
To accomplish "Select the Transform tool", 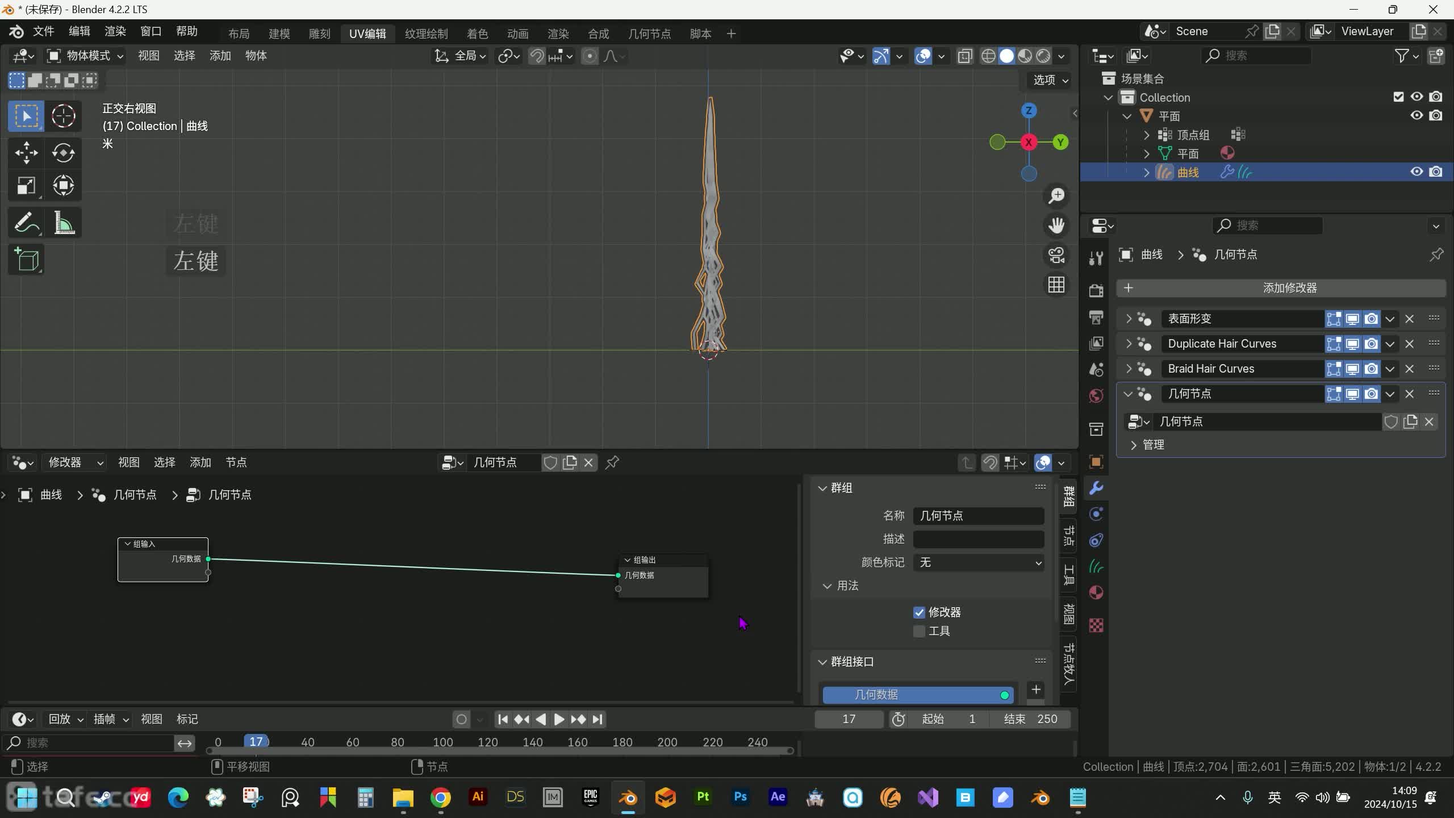I will [x=63, y=186].
